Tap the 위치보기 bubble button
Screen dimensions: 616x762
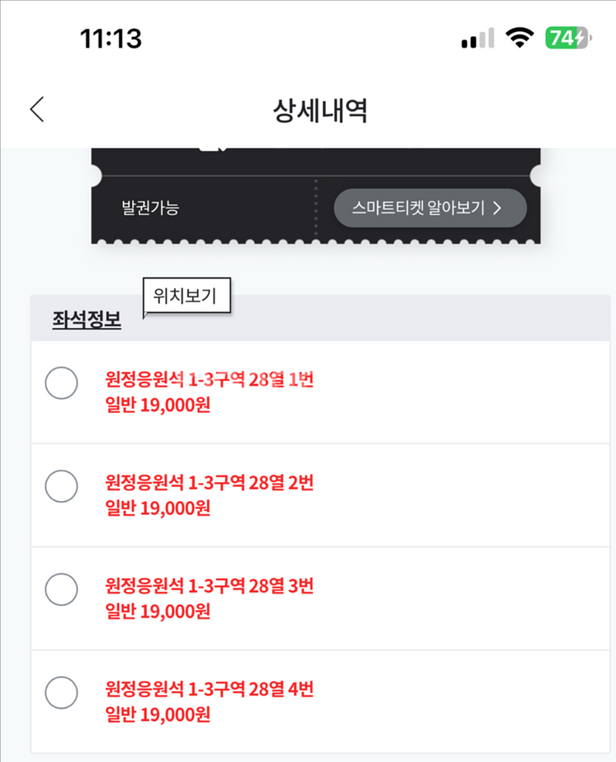[x=186, y=296]
